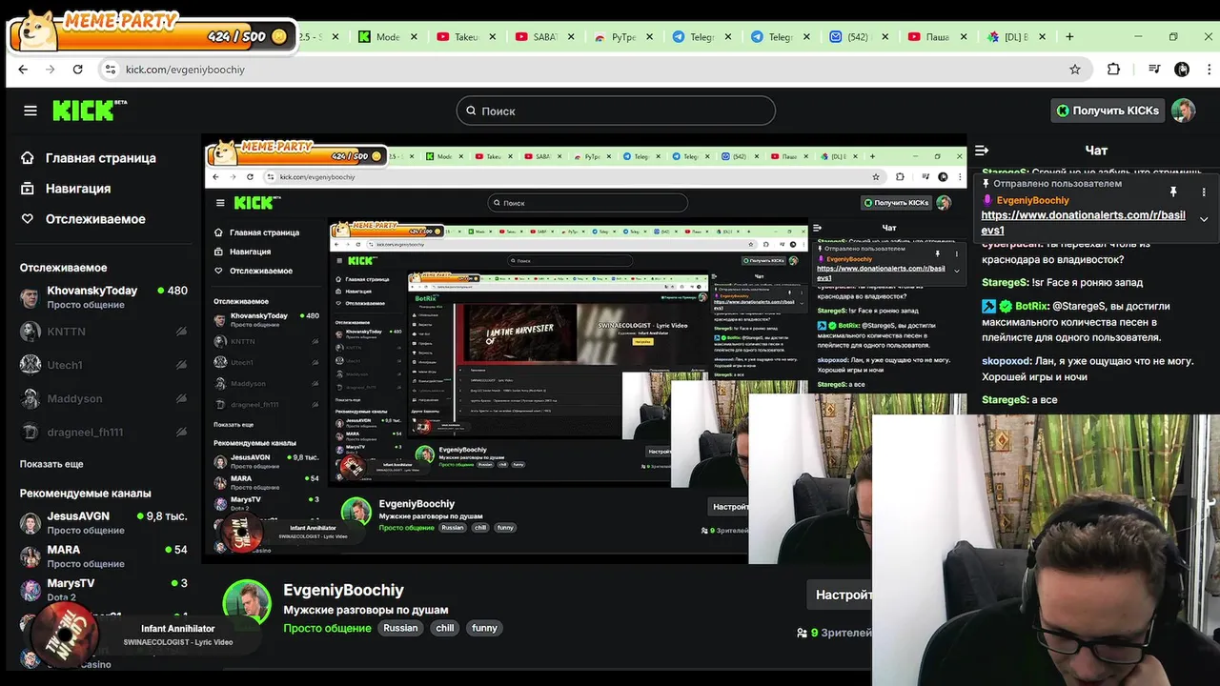Bookmark page with the star icon
1220x686 pixels.
point(1075,70)
